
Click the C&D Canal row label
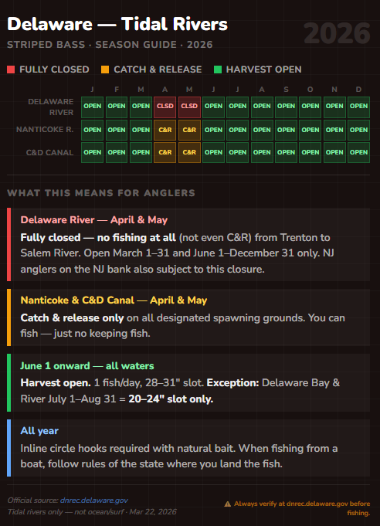pyautogui.click(x=49, y=153)
